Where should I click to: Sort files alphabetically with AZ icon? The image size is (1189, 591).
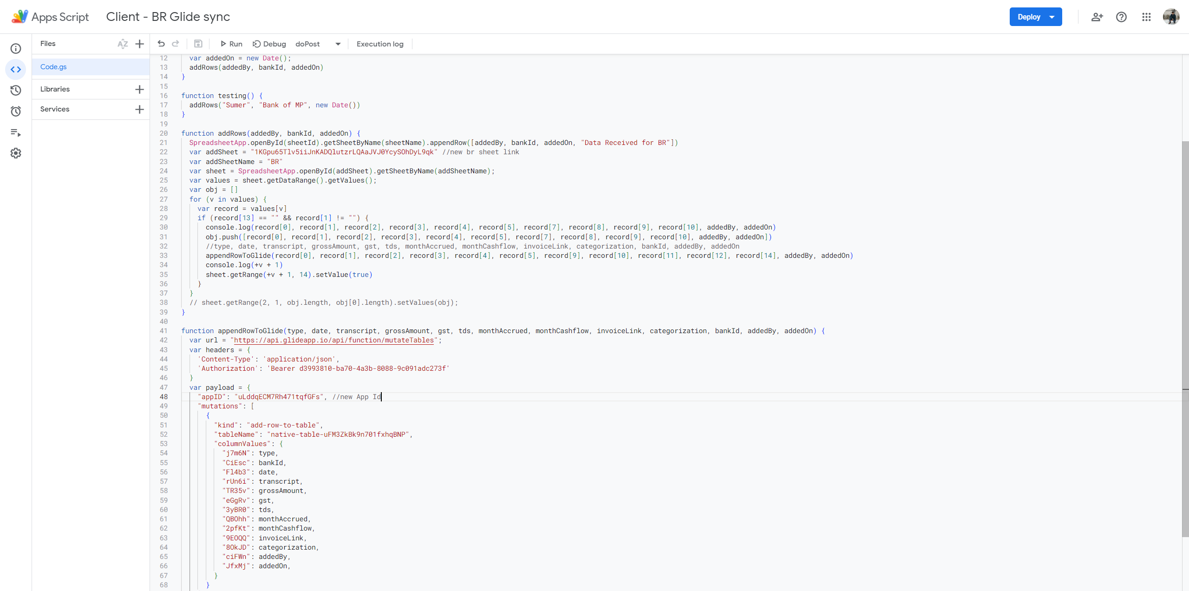pyautogui.click(x=123, y=44)
